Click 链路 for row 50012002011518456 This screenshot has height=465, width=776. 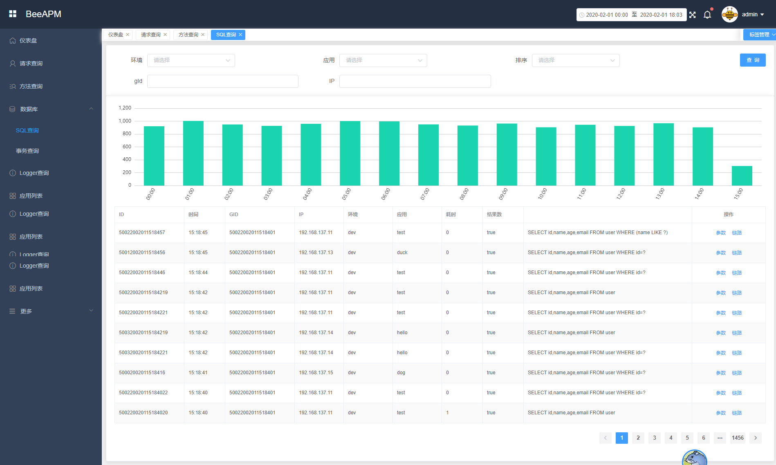coord(737,253)
